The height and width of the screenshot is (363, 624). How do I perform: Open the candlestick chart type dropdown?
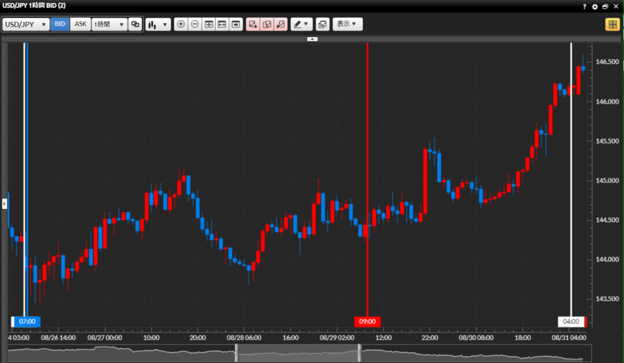click(x=158, y=24)
